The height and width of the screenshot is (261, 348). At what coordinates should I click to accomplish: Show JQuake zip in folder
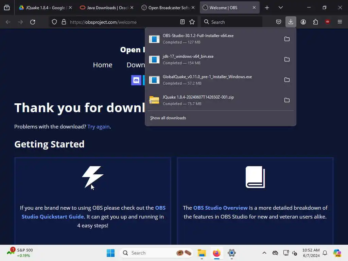[x=287, y=100]
